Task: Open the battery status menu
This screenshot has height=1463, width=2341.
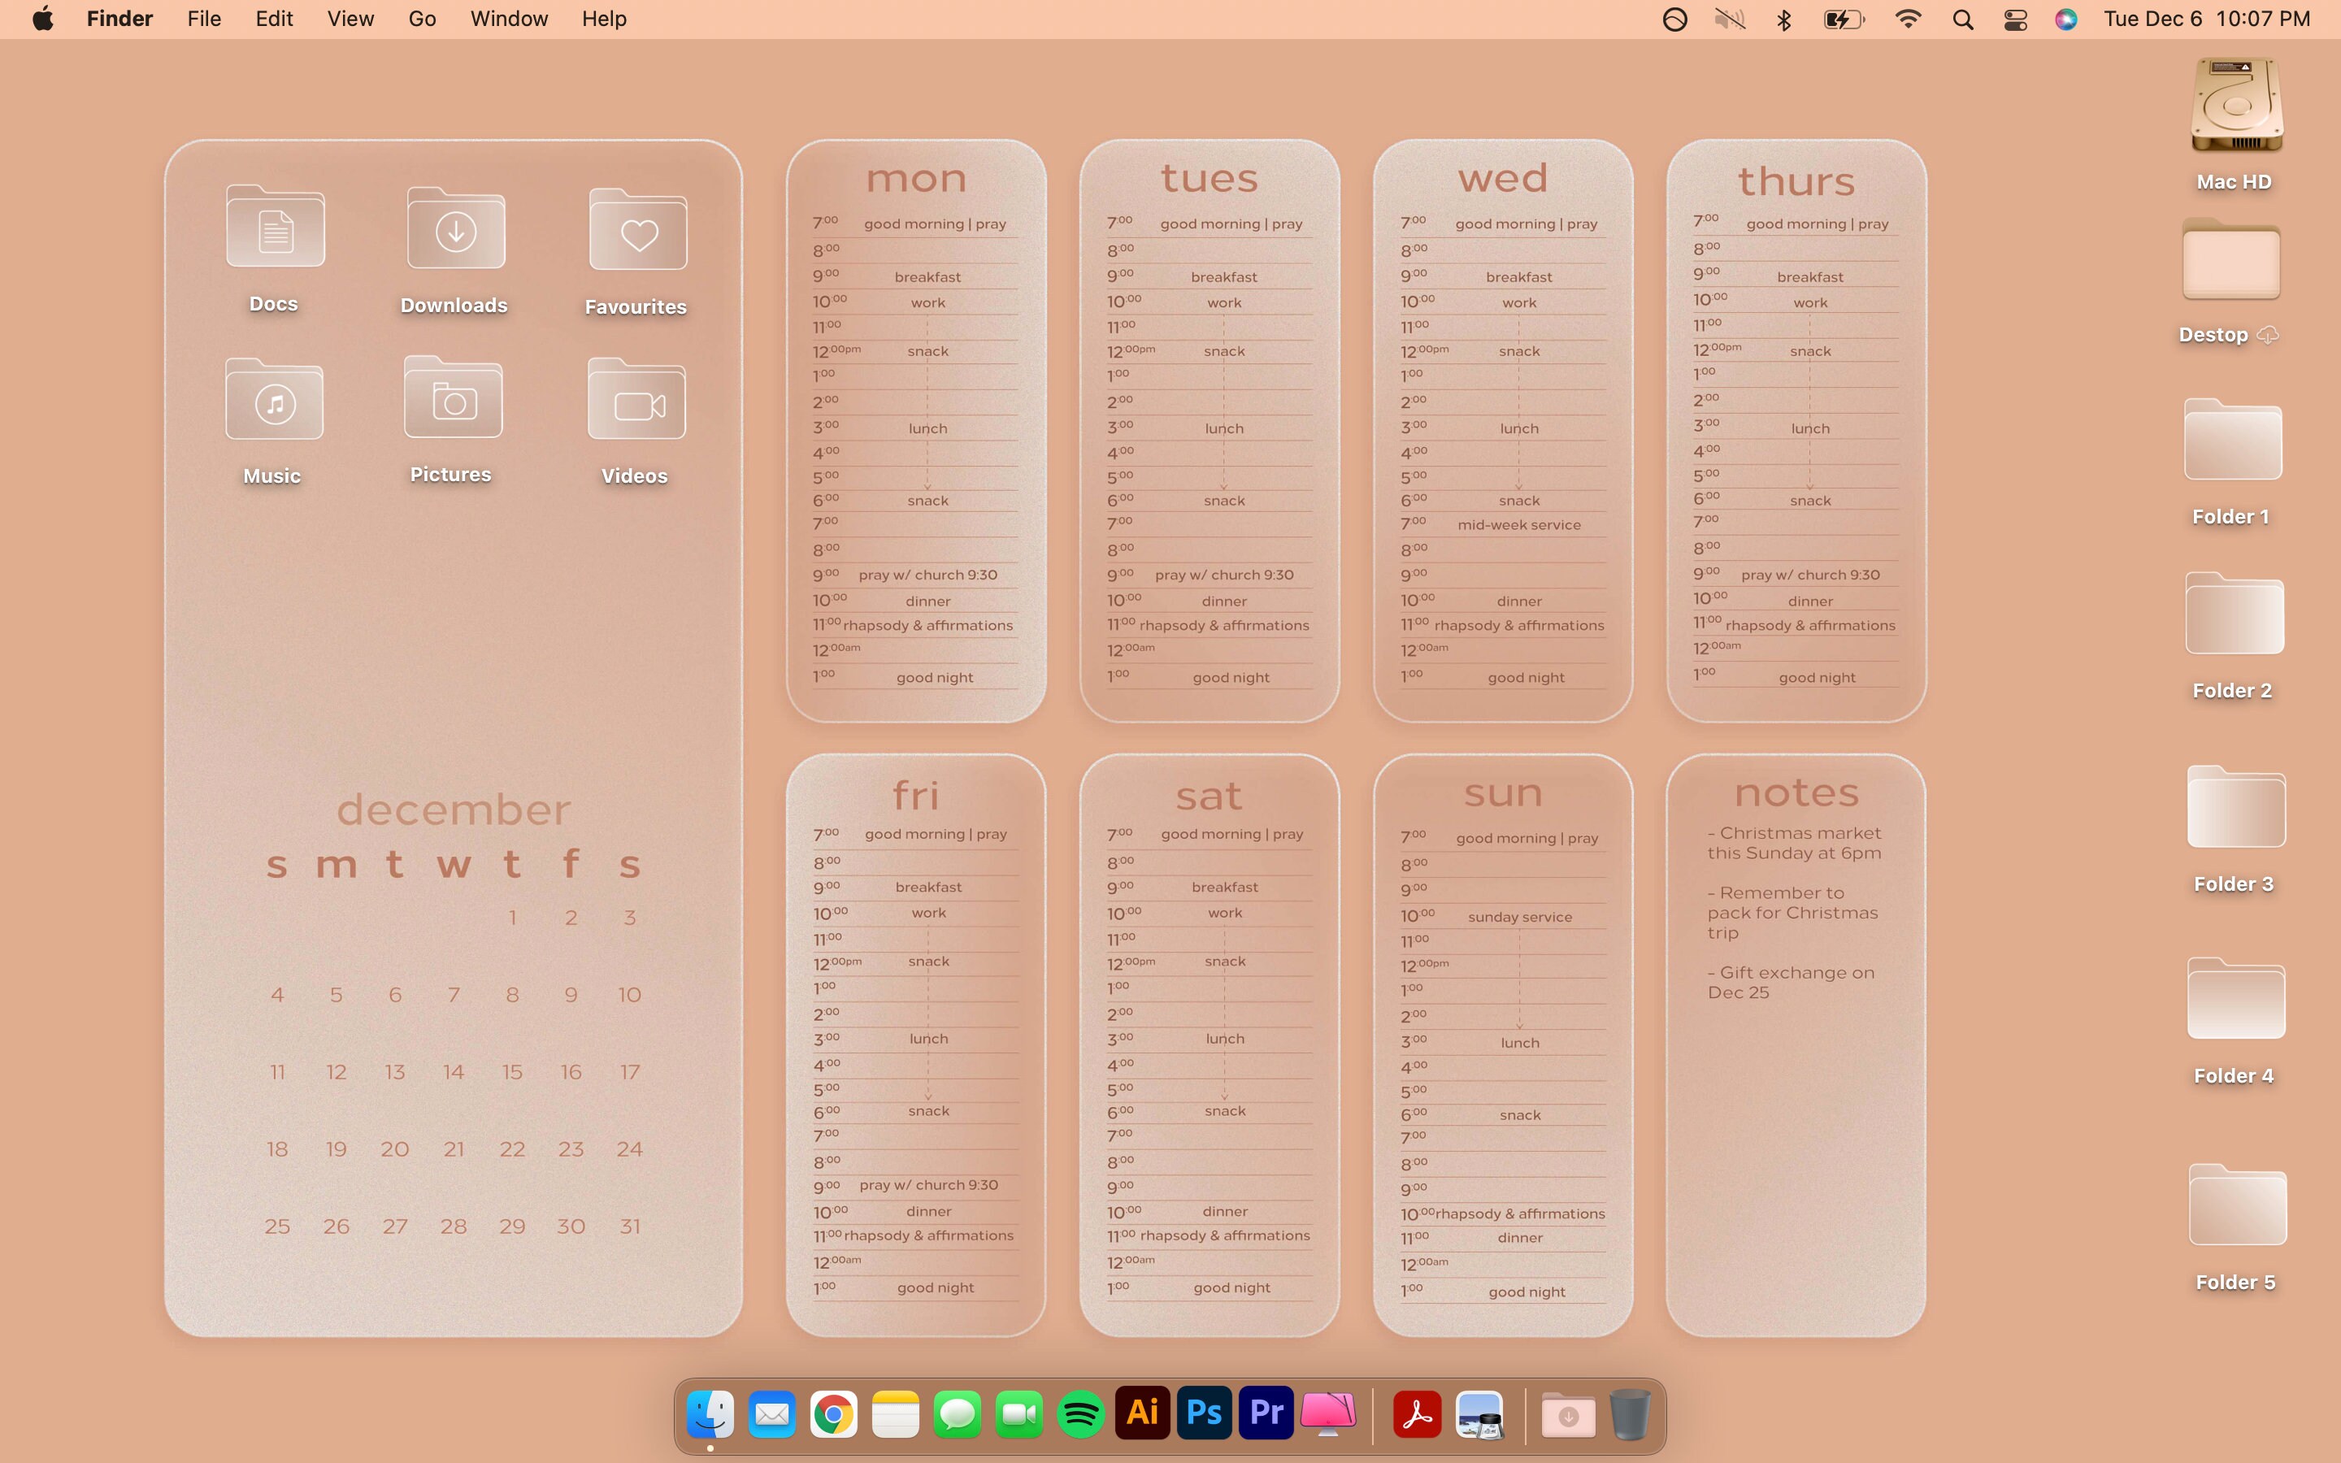Action: click(1844, 19)
